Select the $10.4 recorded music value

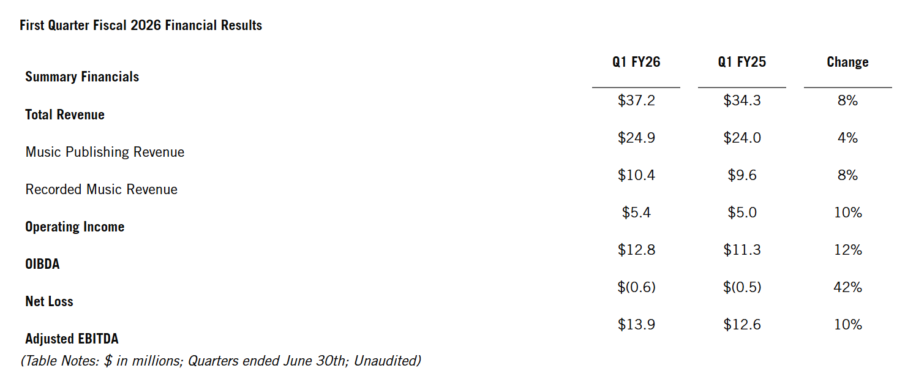(x=636, y=175)
